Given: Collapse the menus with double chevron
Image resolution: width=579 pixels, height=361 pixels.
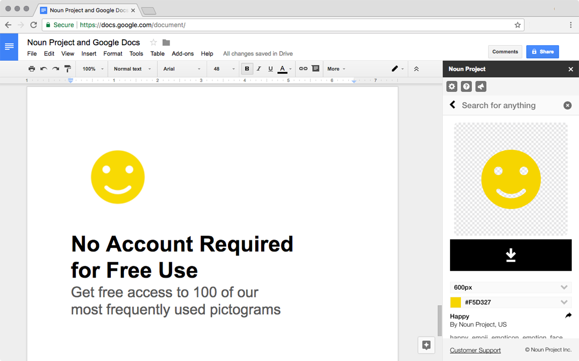Looking at the screenshot, I should 416,69.
